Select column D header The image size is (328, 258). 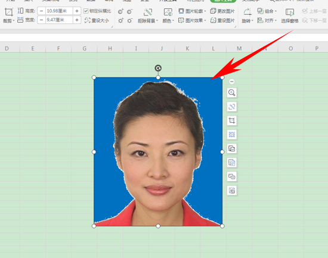(x=9, y=48)
